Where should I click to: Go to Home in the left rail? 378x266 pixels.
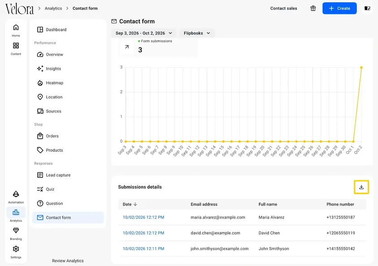pos(16,30)
